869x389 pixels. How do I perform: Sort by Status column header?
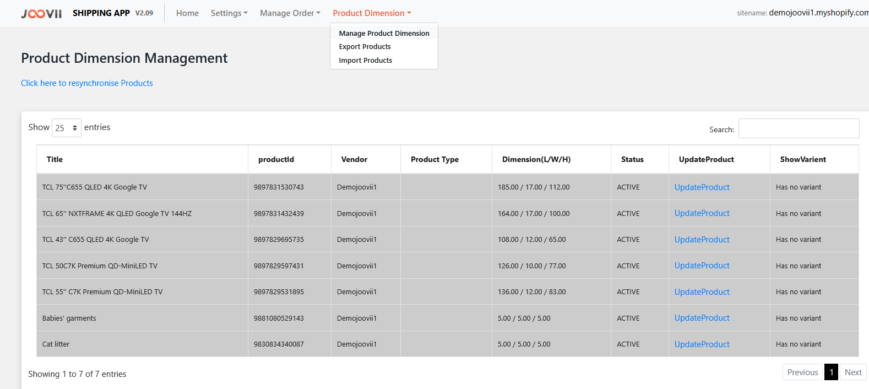click(640, 159)
